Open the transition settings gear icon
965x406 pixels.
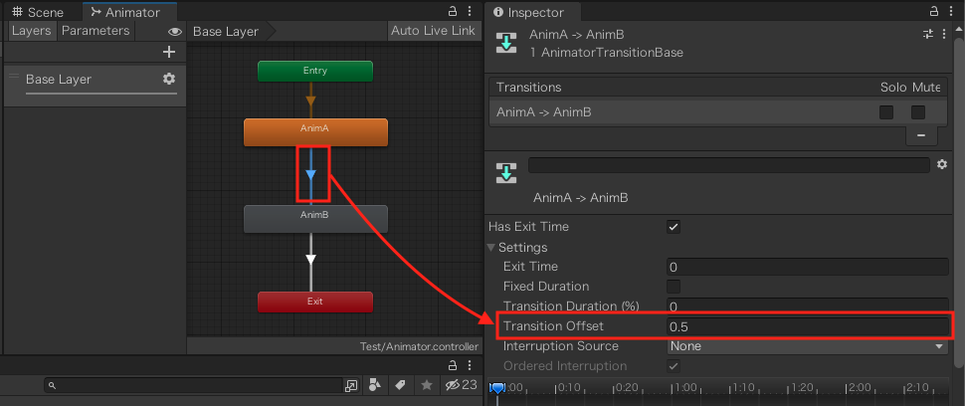(x=941, y=164)
